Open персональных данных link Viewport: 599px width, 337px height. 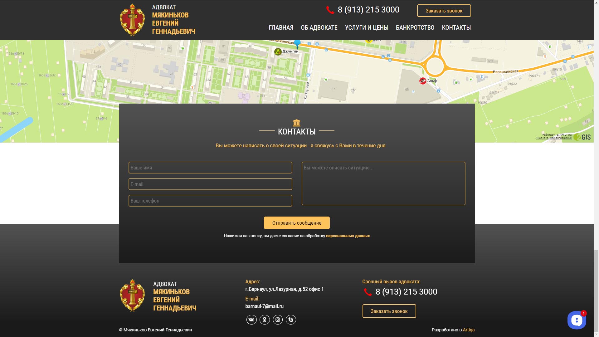tap(348, 236)
